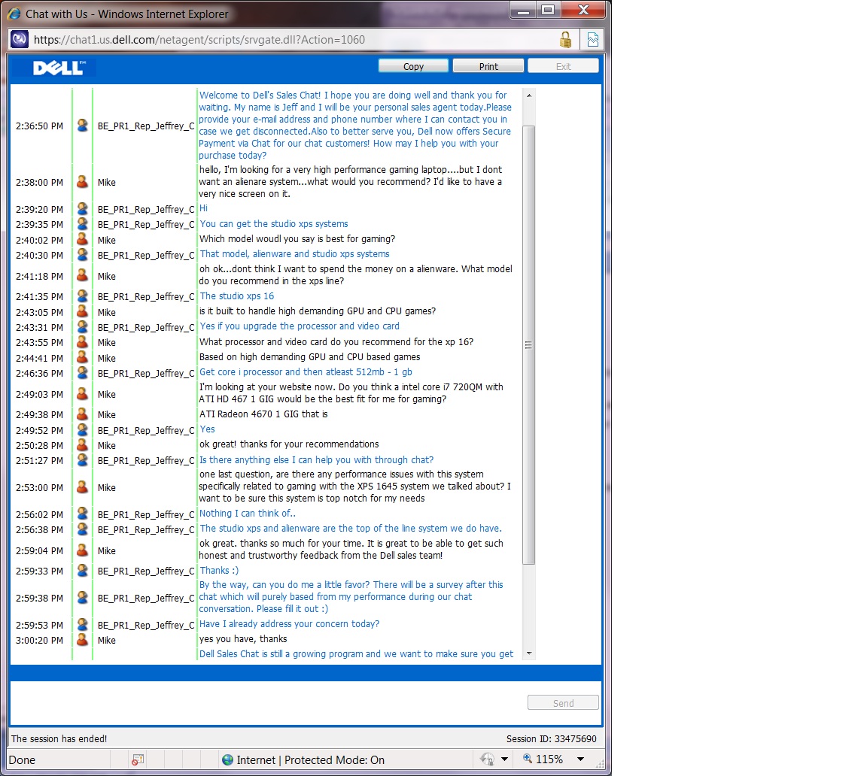Click the agent avatar at 2:39:35 PM
Image resolution: width=867 pixels, height=776 pixels.
82,223
